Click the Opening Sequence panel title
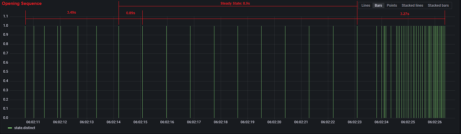 click(22, 4)
